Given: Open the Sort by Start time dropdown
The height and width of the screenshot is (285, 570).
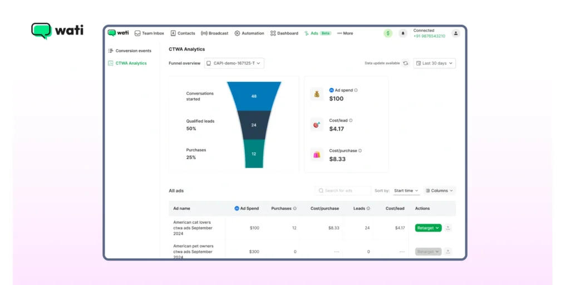Looking at the screenshot, I should pyautogui.click(x=406, y=190).
